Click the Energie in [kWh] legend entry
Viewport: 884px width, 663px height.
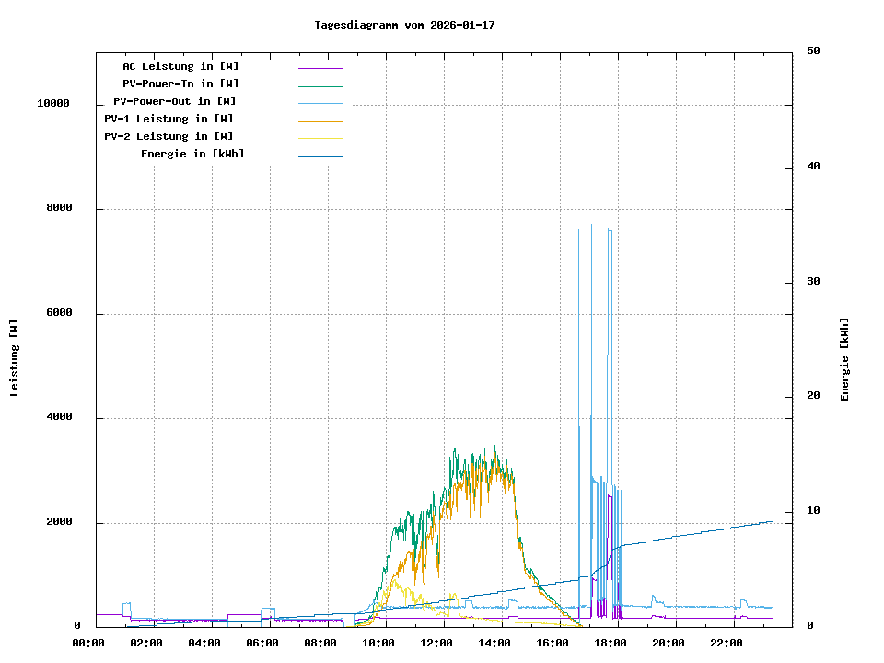[192, 154]
